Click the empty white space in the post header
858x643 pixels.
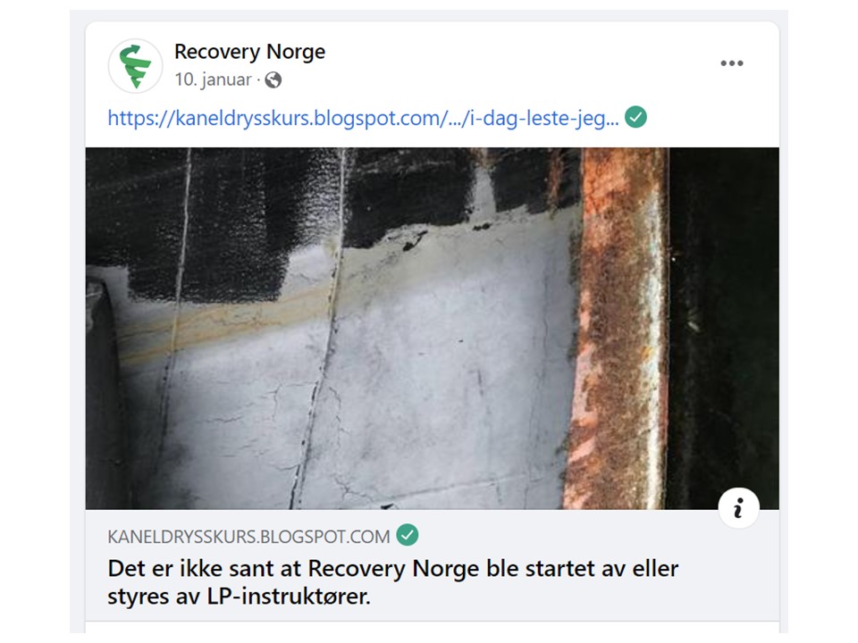click(x=520, y=65)
